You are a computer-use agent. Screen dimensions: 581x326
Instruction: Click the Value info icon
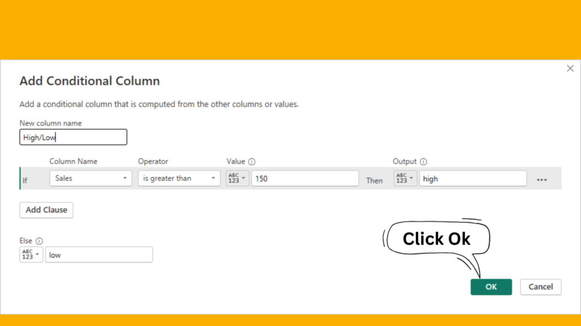tap(251, 161)
